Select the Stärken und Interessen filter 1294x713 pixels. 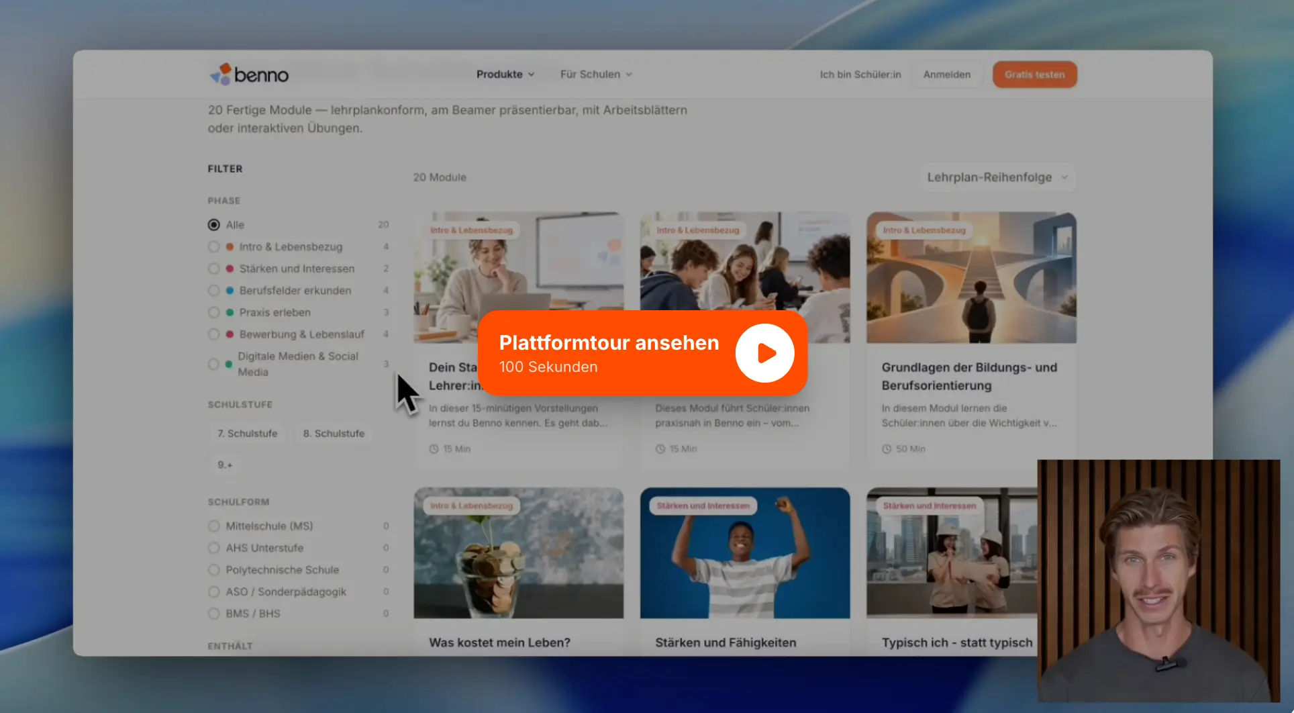click(214, 269)
